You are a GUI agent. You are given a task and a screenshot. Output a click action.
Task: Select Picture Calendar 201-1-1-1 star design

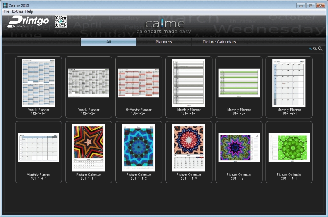click(89, 152)
